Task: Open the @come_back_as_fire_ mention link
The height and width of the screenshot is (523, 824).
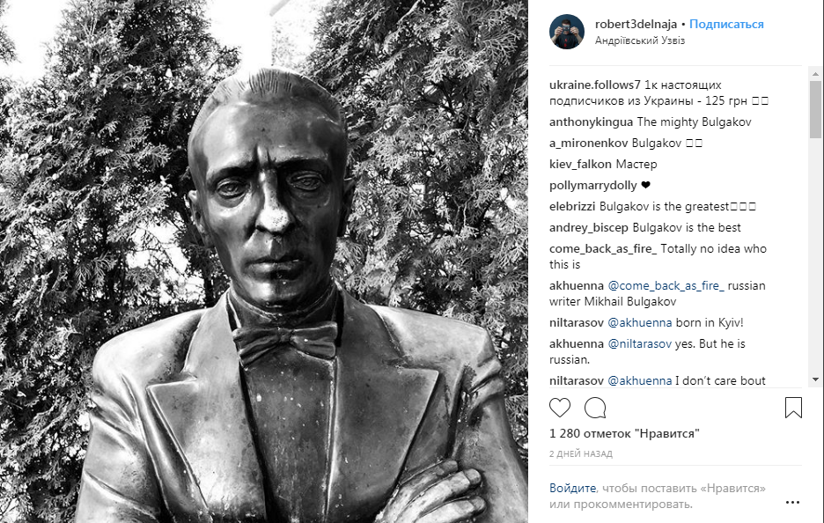Action: [x=666, y=285]
